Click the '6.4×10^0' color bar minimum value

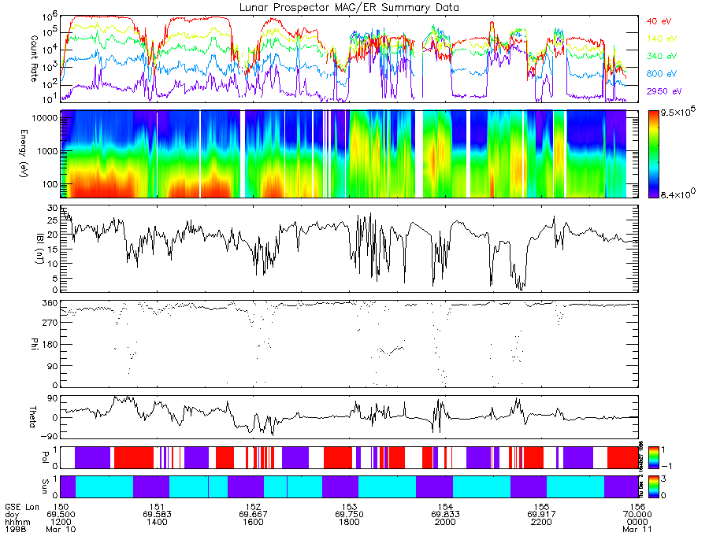pos(677,194)
